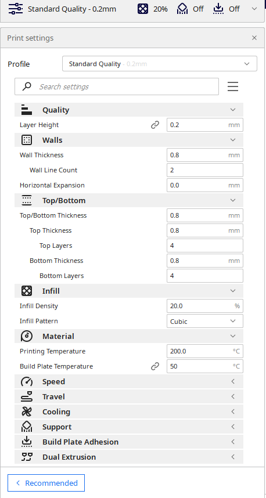Collapse the Top/Bottom category

[x=129, y=200]
